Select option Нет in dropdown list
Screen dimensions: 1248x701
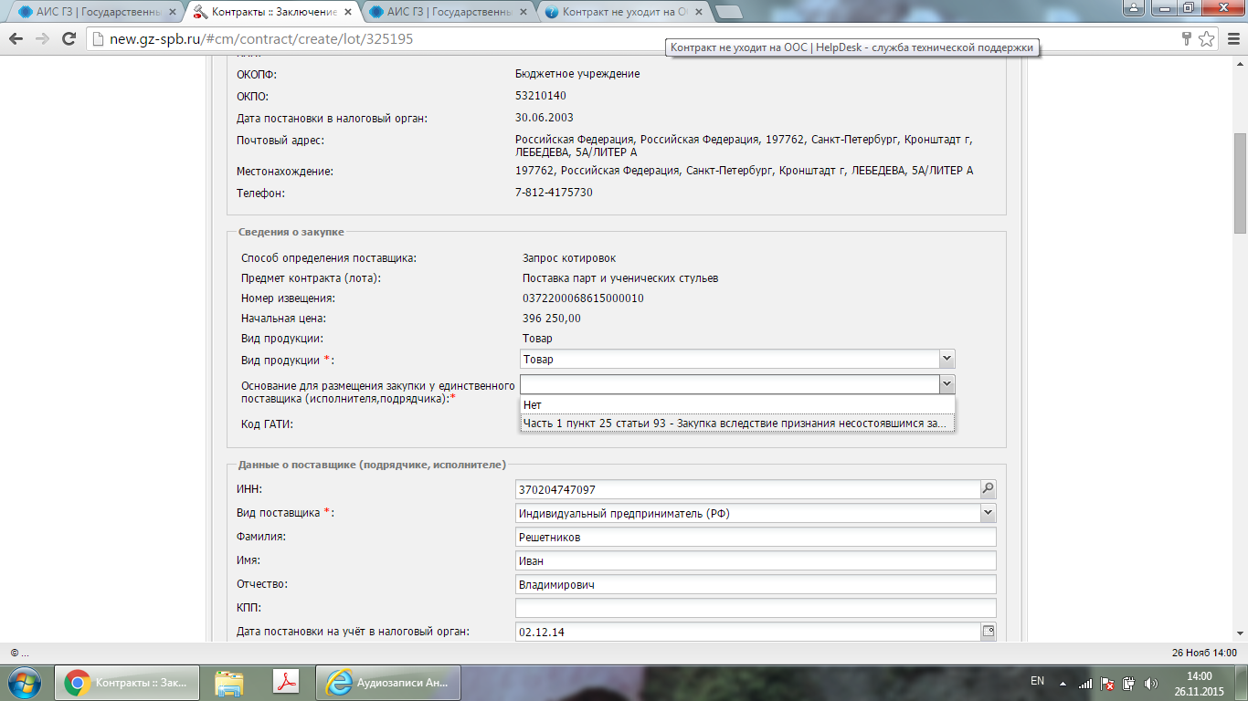pyautogui.click(x=737, y=404)
